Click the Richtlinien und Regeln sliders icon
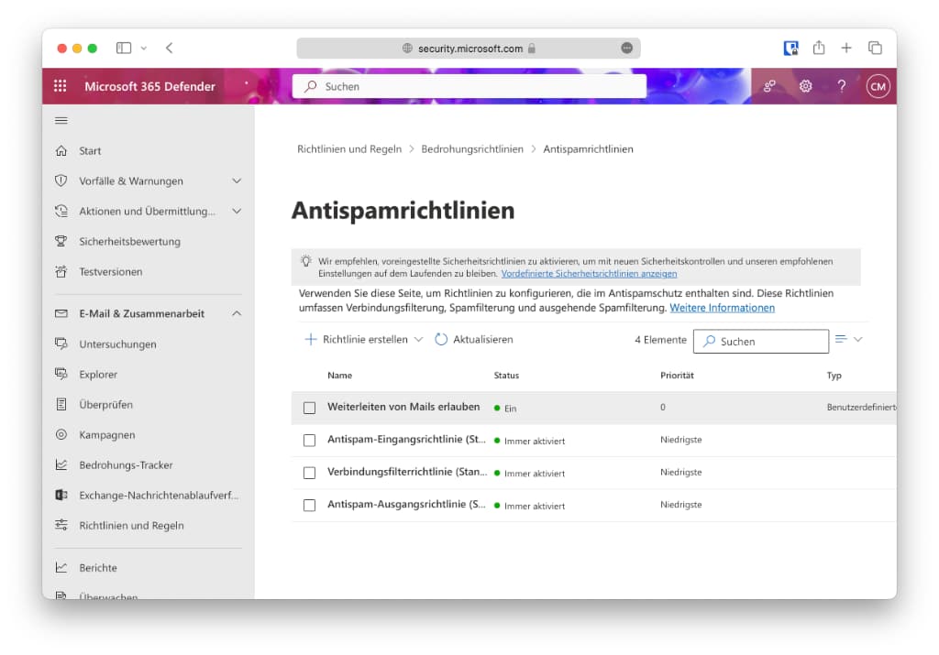939x655 pixels. (61, 525)
